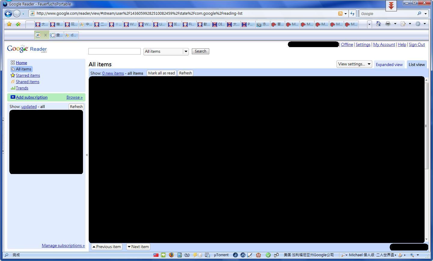The height and width of the screenshot is (261, 433).
Task: Open the Tools gear icon
Action: click(x=418, y=24)
